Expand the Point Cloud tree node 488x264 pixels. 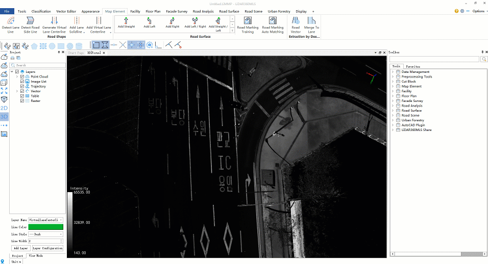(x=17, y=77)
